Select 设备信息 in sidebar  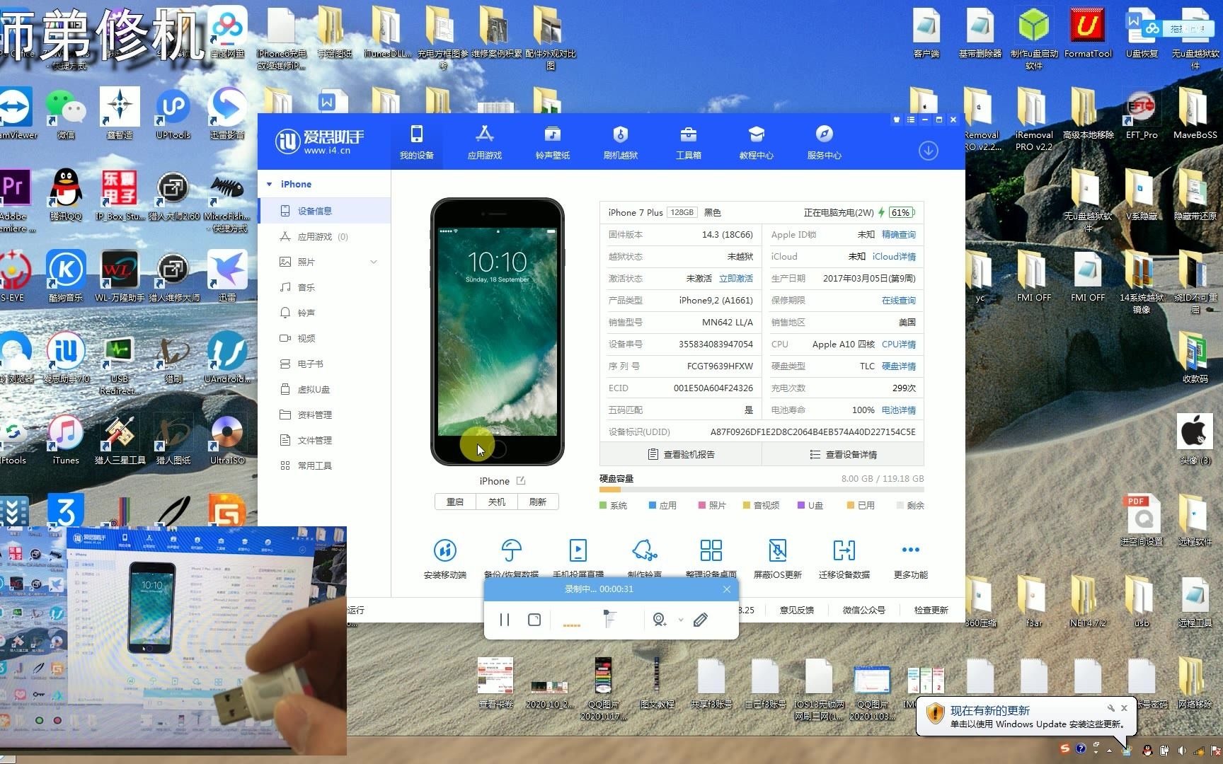(324, 211)
